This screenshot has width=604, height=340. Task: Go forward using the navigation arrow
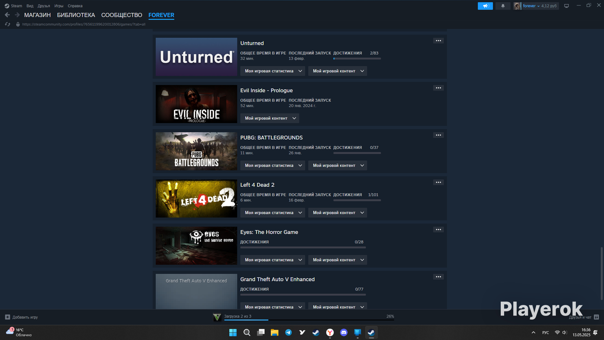[x=17, y=15]
